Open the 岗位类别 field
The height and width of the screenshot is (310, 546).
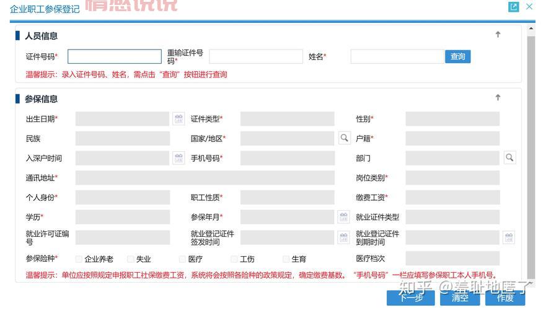452,178
